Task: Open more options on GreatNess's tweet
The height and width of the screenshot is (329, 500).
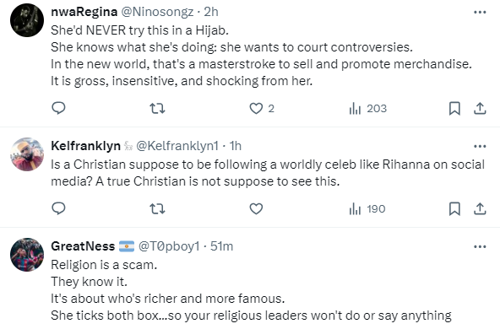Action: tap(480, 247)
